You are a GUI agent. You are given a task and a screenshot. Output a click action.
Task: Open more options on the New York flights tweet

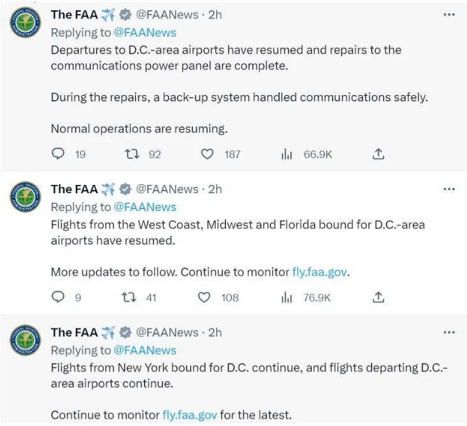tap(449, 332)
